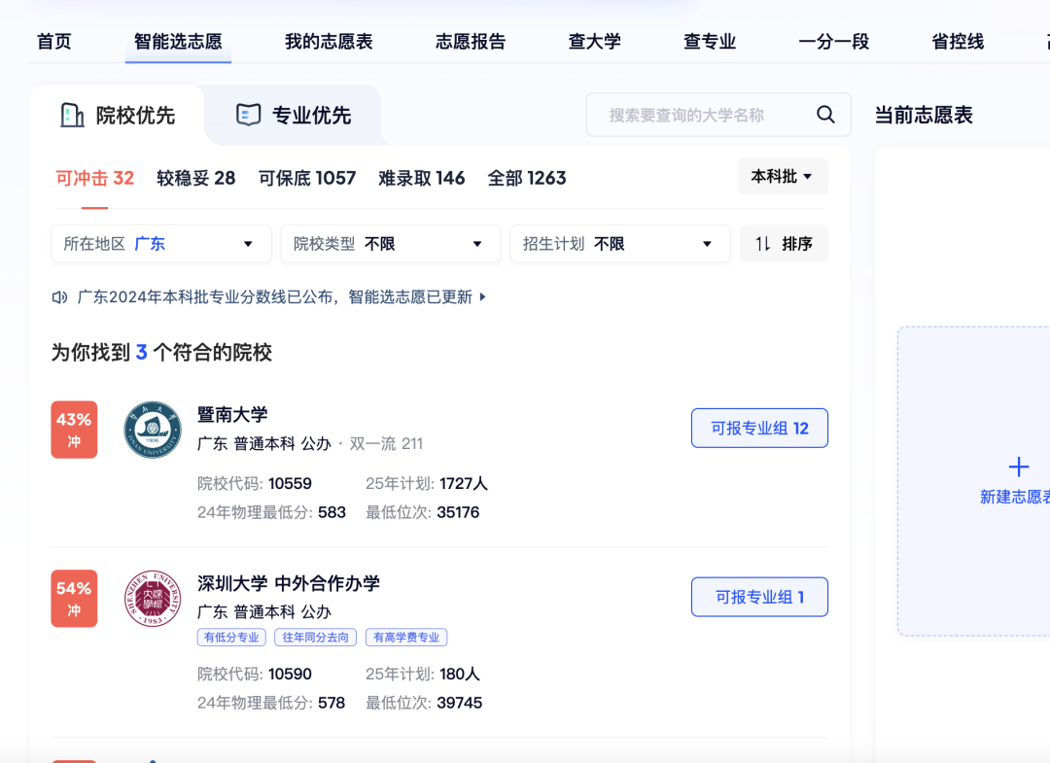
Task: Click the 院校优先 building icon
Action: tap(72, 115)
